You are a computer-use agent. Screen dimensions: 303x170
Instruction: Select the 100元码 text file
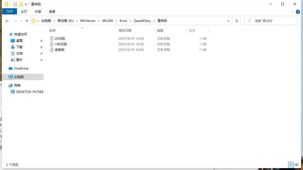tap(61, 44)
